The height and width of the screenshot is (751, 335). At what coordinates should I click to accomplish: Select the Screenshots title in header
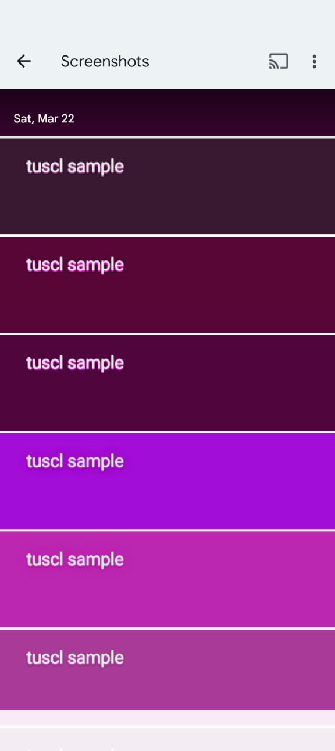pos(105,61)
